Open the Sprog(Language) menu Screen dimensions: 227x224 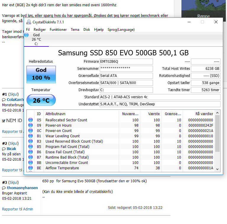[x=121, y=30]
